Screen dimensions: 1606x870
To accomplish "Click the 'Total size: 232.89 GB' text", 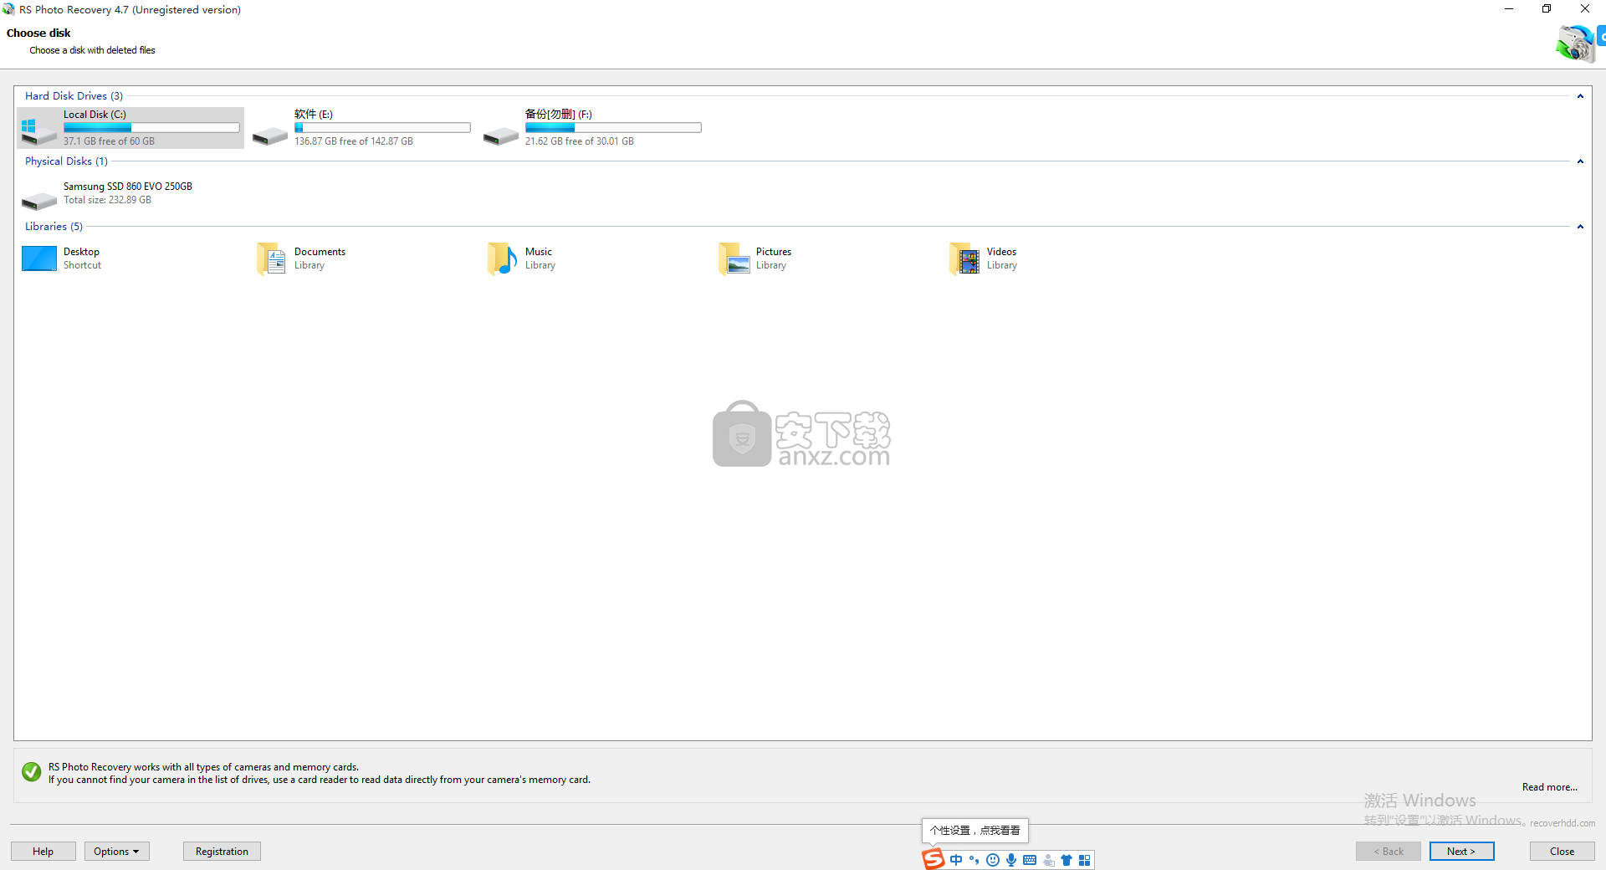I will pyautogui.click(x=107, y=200).
